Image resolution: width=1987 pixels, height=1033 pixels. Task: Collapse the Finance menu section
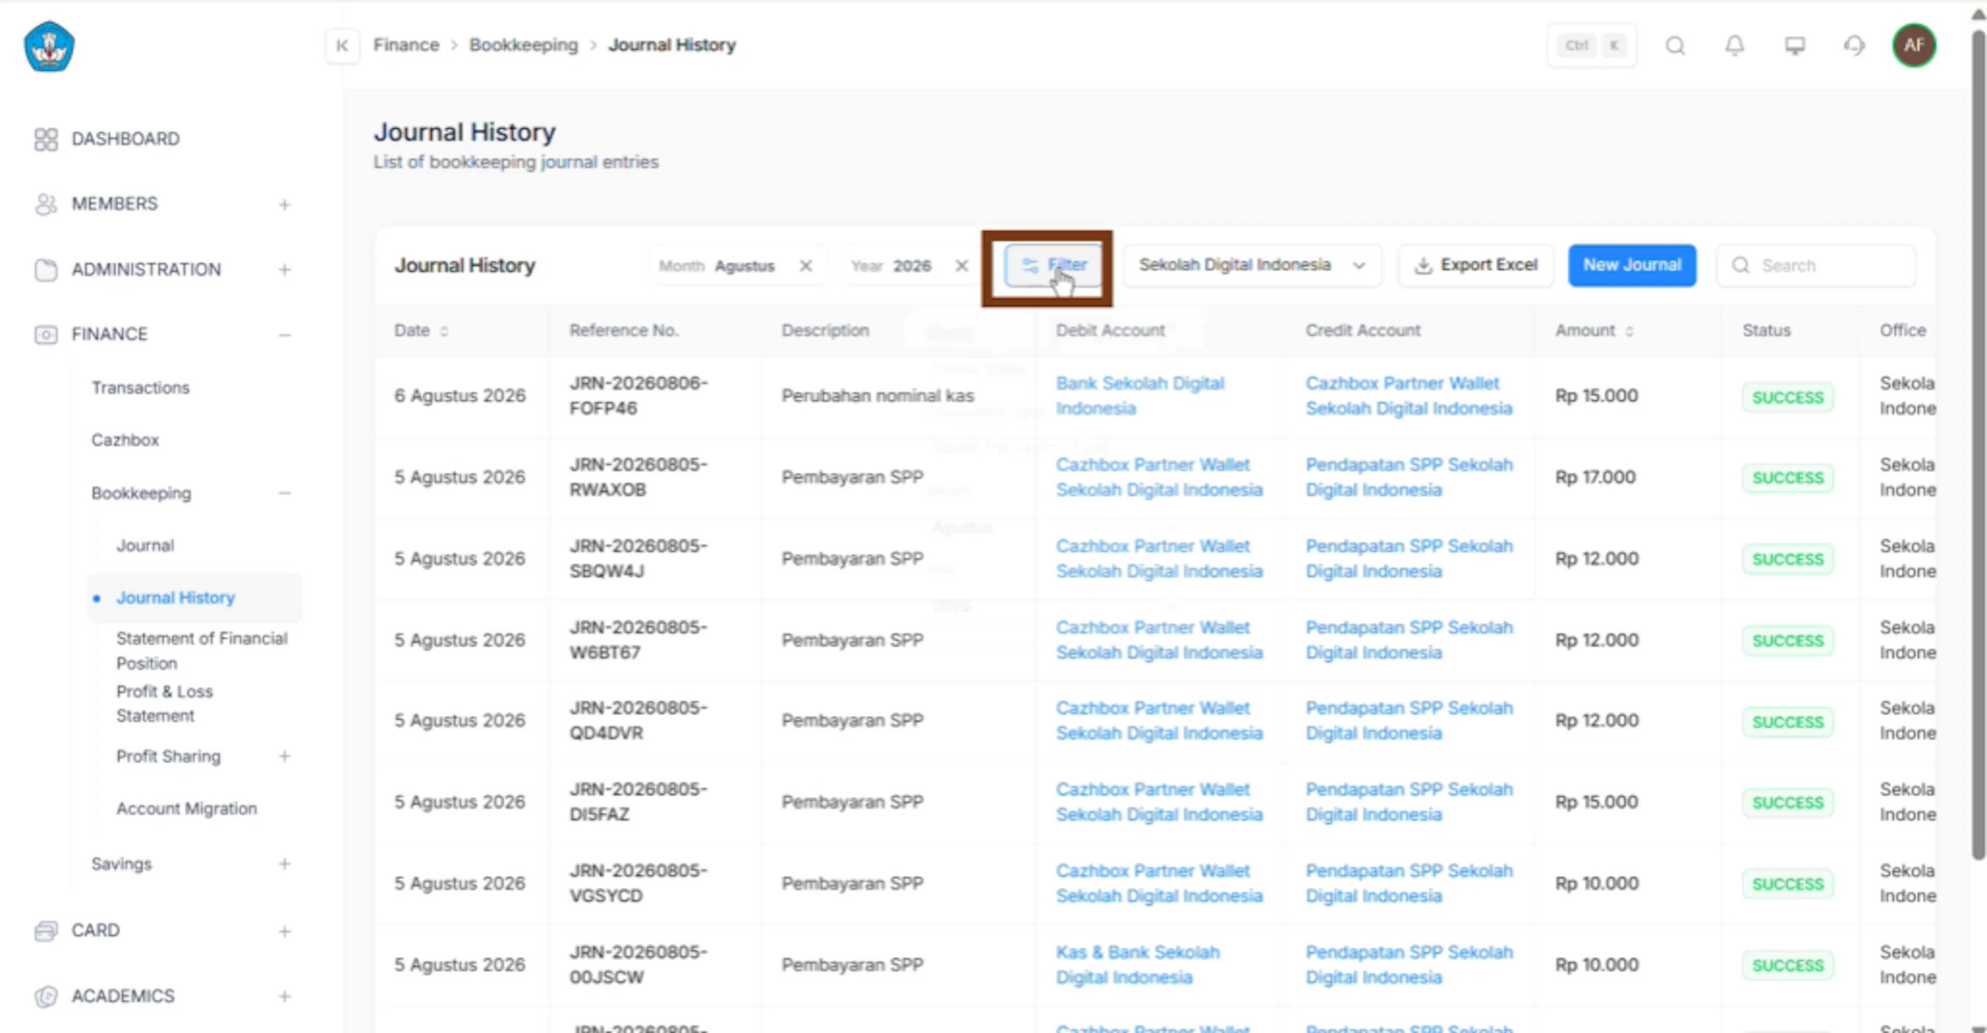[x=285, y=335]
